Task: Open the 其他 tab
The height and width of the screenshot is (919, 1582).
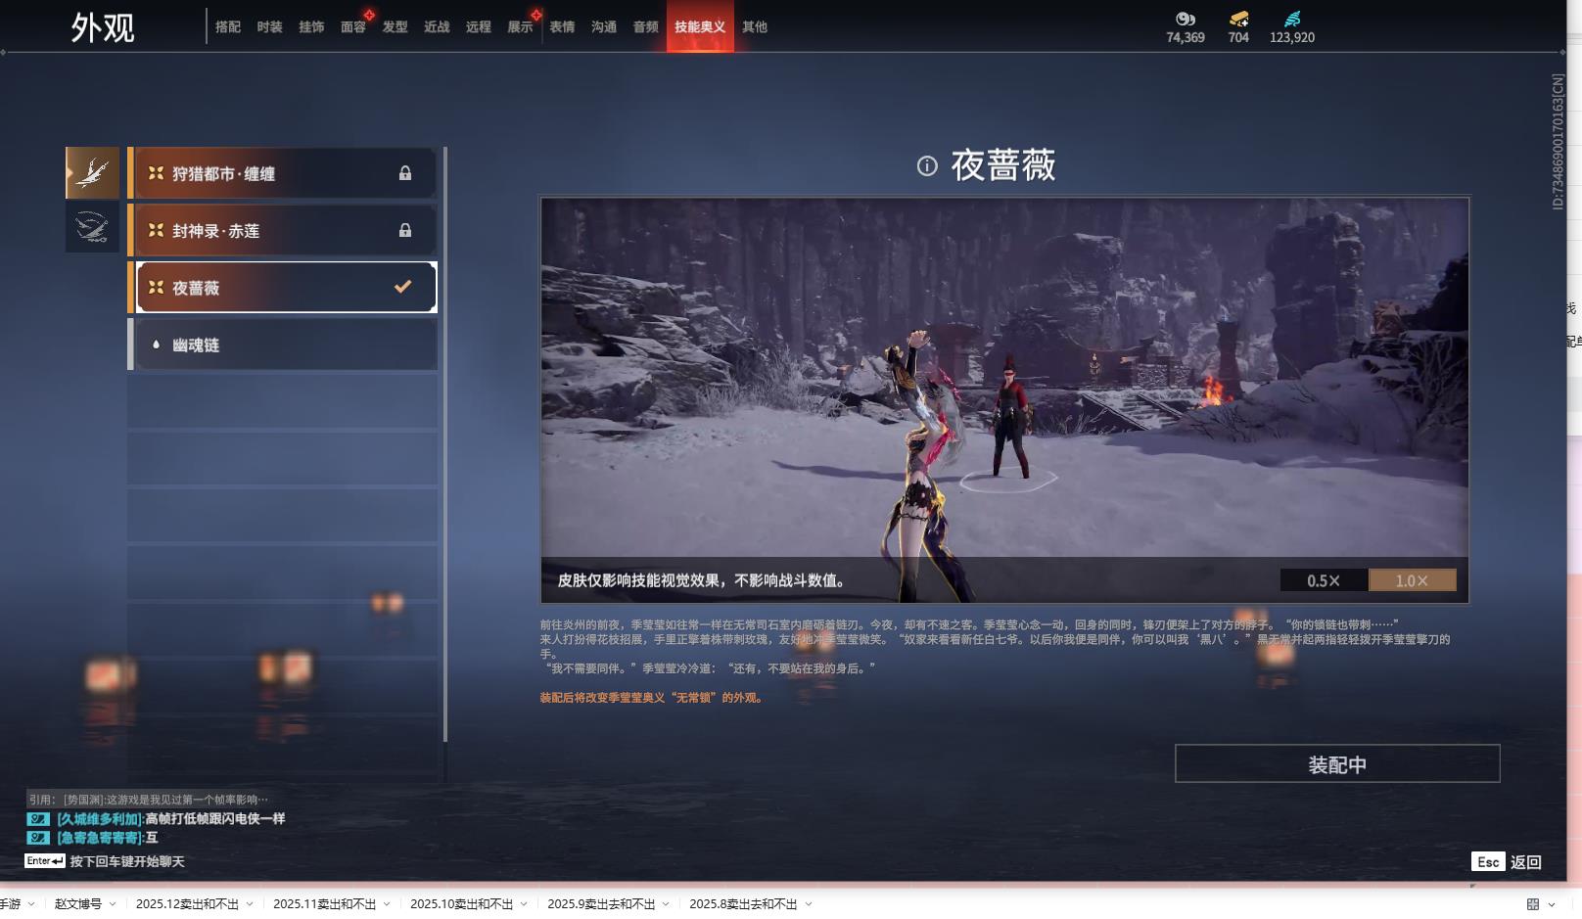Action: coord(755,27)
